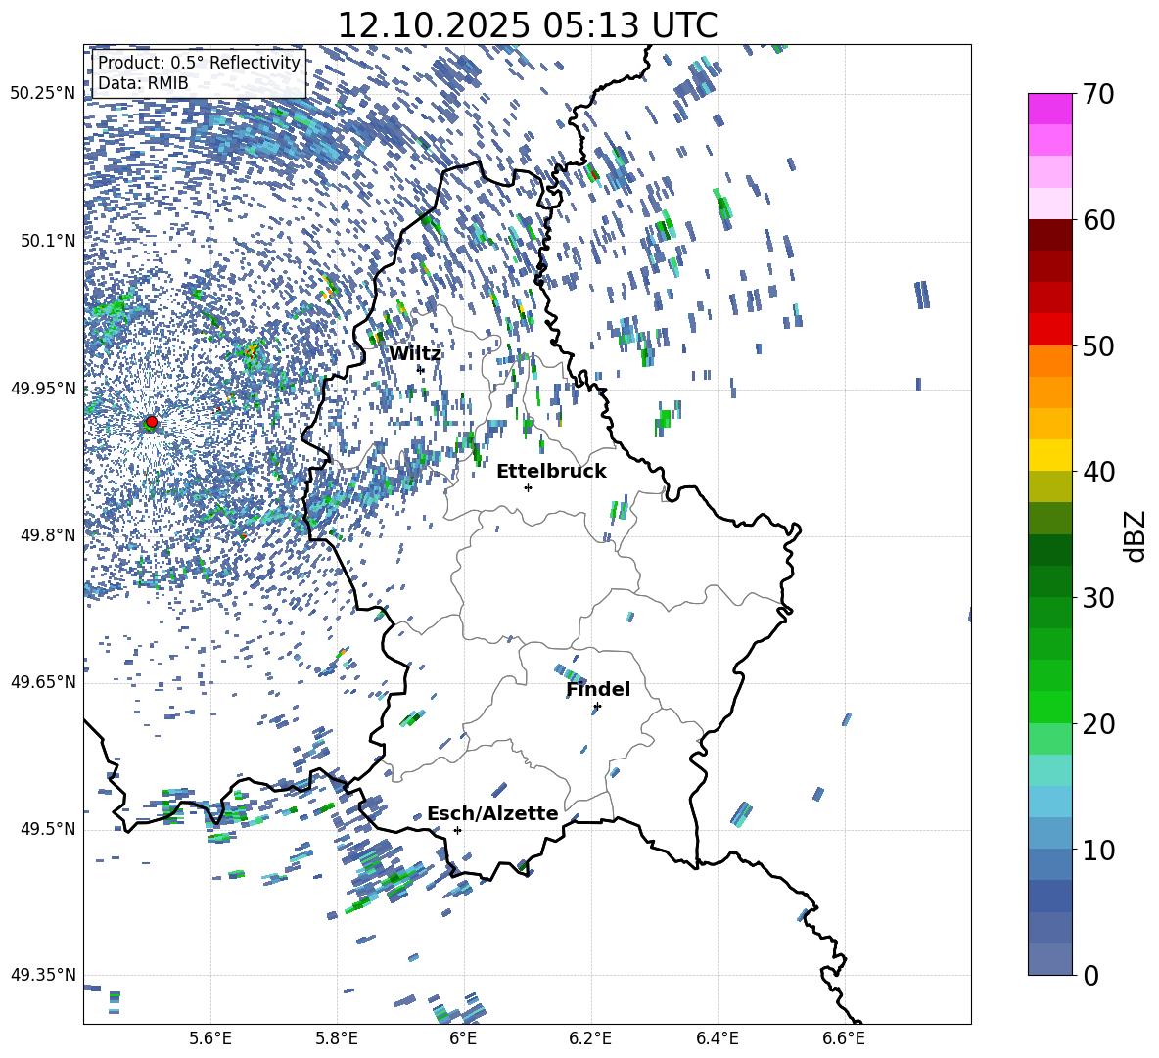
Task: Click the cross marker below Wiltz
Action: [421, 369]
